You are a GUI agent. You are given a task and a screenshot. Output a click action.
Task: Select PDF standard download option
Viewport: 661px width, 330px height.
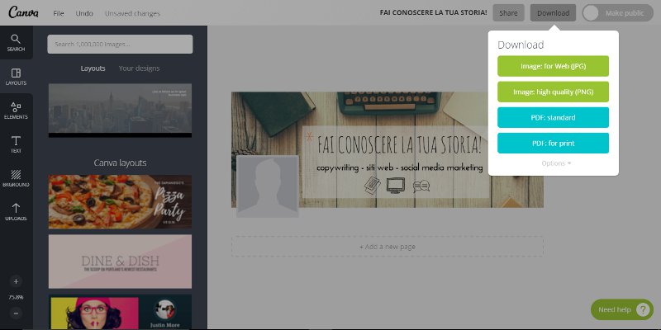[x=553, y=117]
